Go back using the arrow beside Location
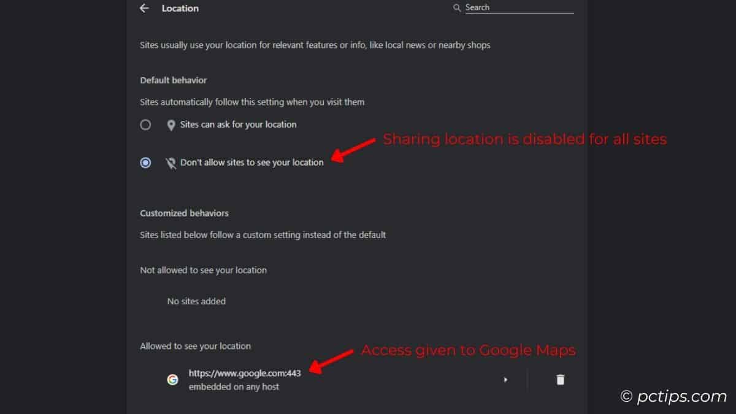This screenshot has width=736, height=414. point(144,9)
